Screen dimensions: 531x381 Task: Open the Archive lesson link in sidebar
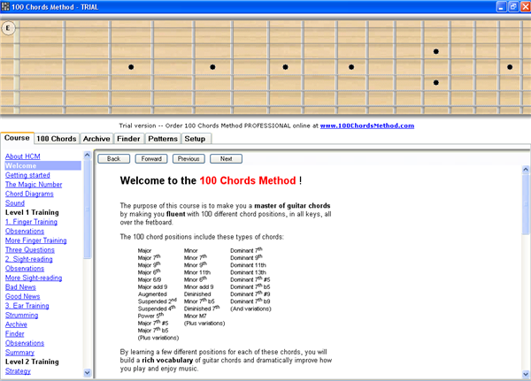pos(16,324)
